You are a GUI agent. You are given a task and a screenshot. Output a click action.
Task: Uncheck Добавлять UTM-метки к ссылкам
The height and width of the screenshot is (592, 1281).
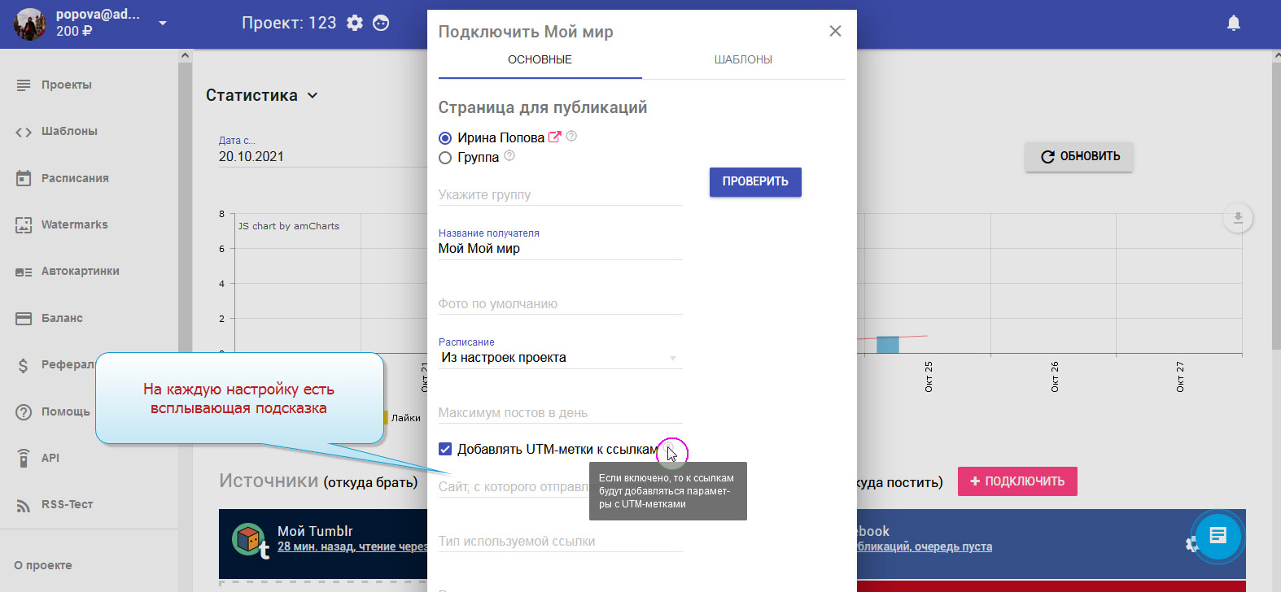point(445,449)
